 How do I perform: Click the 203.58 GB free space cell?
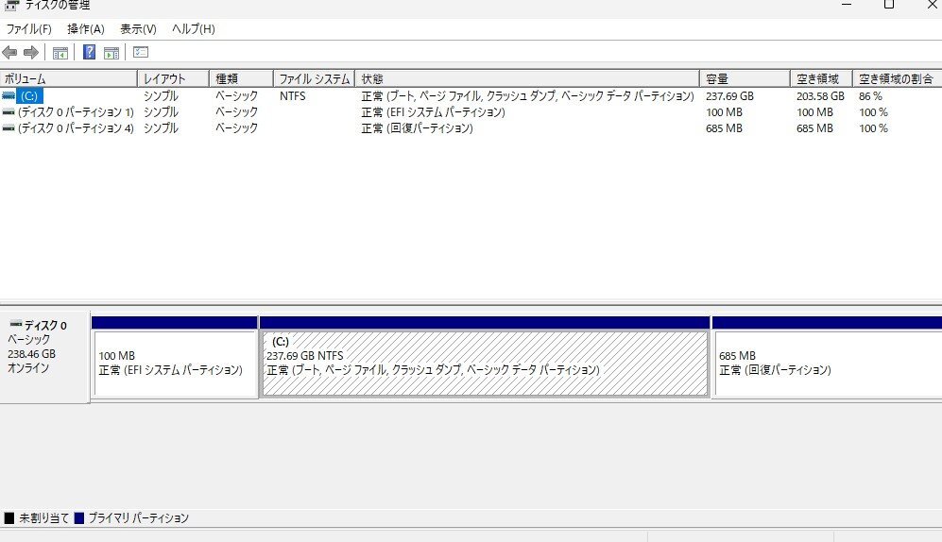[820, 96]
